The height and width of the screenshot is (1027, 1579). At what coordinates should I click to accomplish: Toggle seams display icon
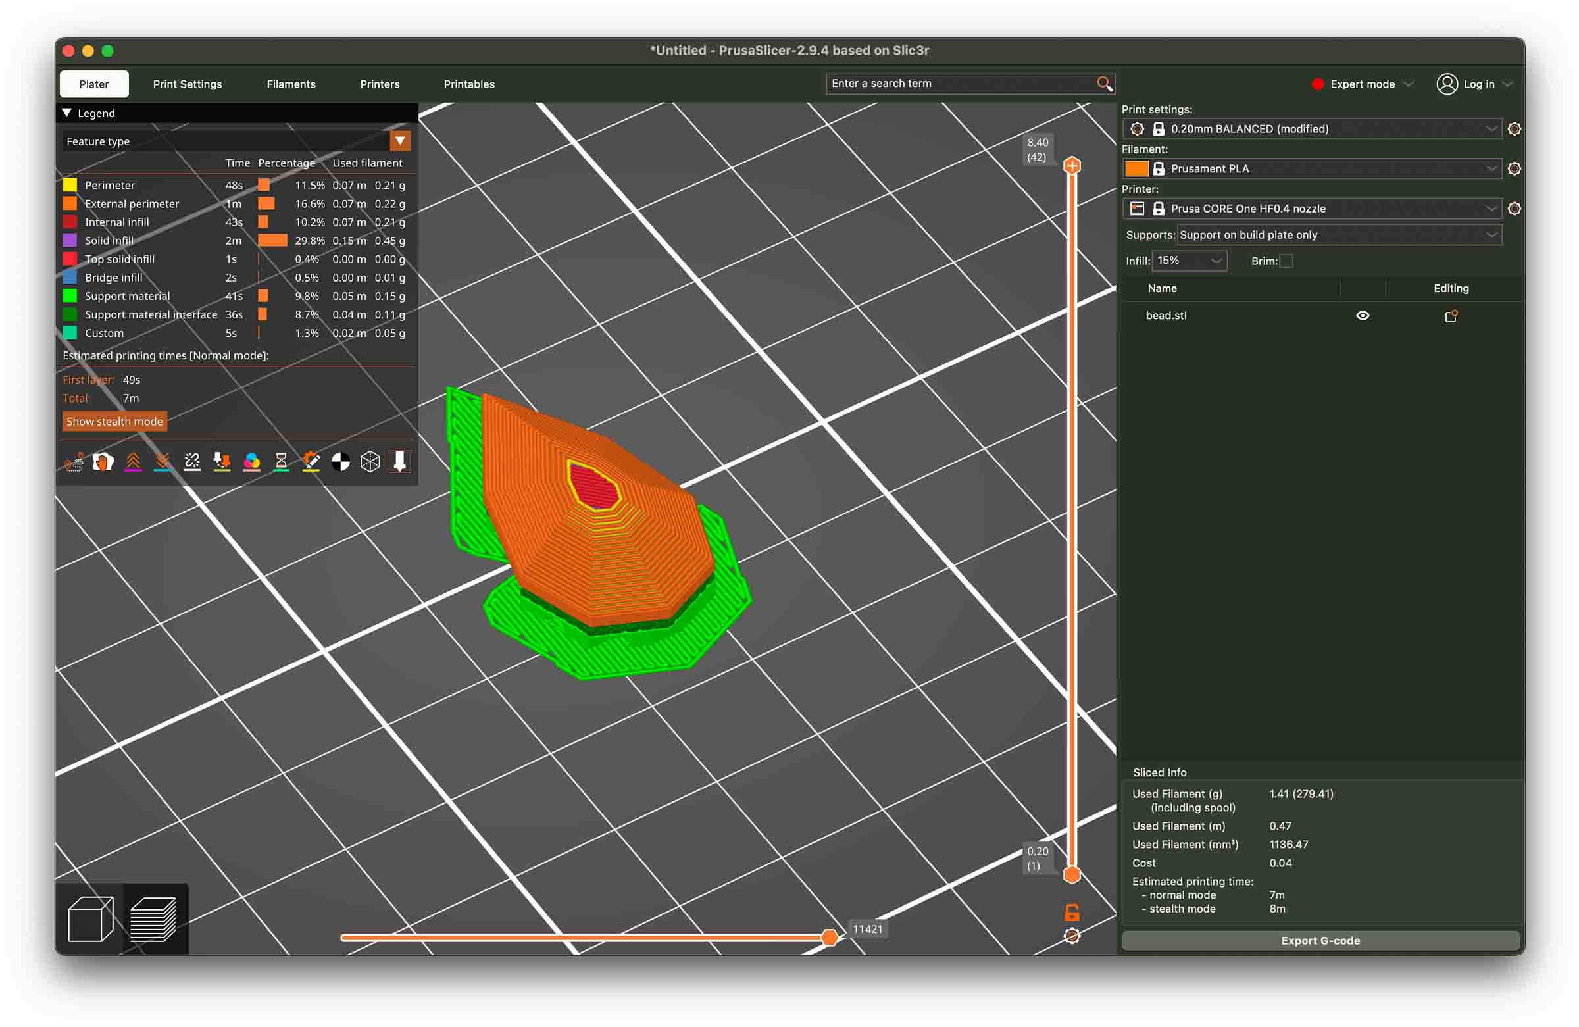(x=192, y=462)
